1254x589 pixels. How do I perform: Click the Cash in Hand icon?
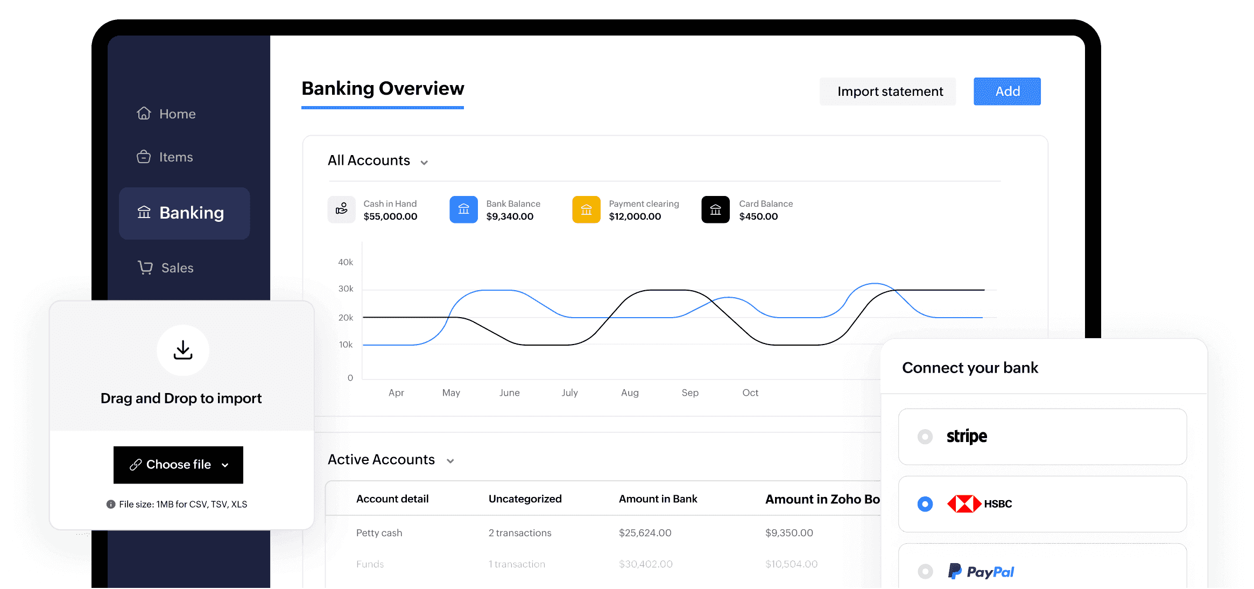(341, 209)
